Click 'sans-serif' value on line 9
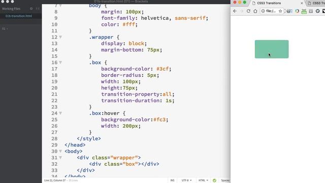 click(190, 18)
